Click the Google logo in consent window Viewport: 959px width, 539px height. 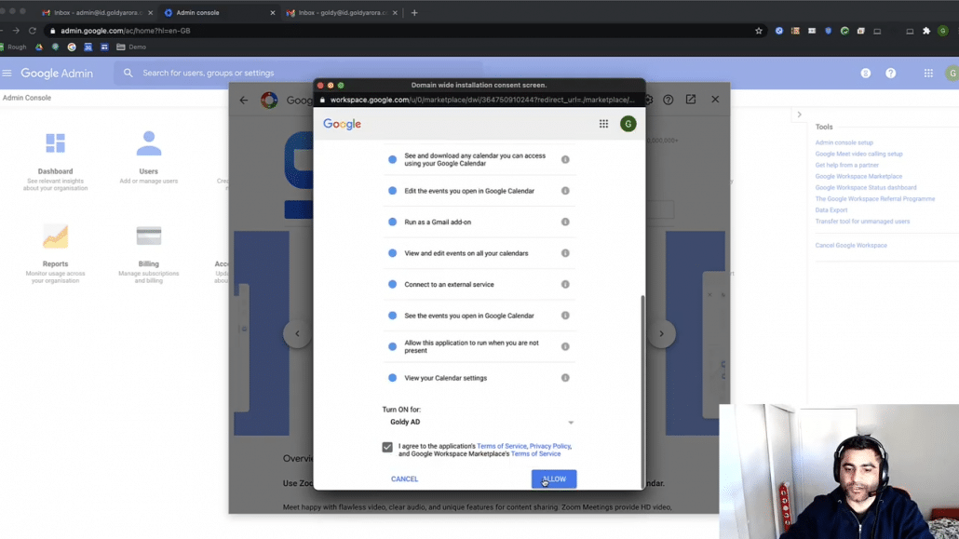tap(342, 124)
